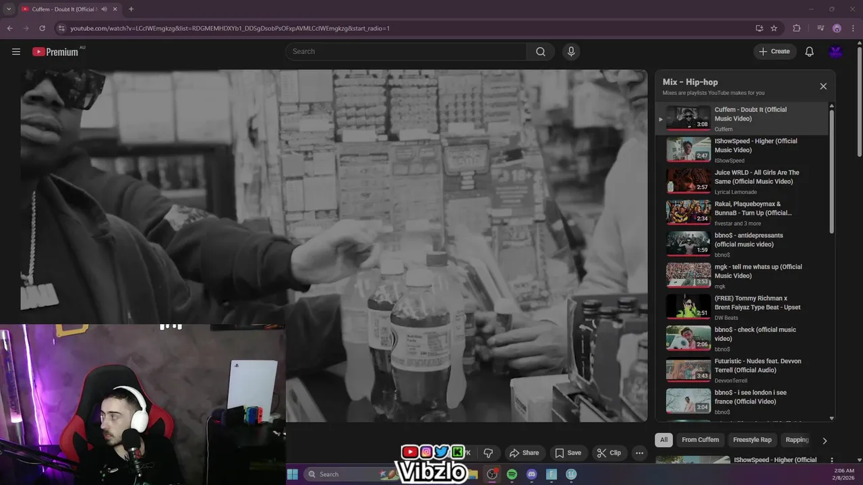Open Discord from the taskbar
Screen dimensions: 863x485
[531, 474]
